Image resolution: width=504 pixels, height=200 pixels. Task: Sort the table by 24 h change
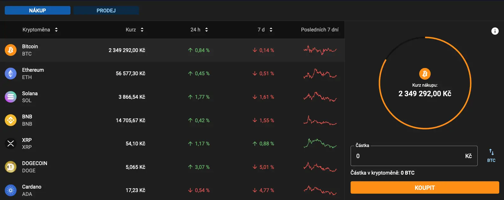pyautogui.click(x=206, y=30)
